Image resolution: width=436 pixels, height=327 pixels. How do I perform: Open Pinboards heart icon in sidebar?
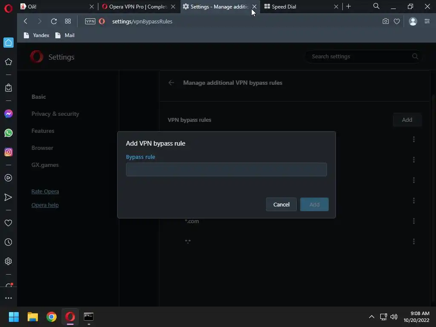[9, 223]
